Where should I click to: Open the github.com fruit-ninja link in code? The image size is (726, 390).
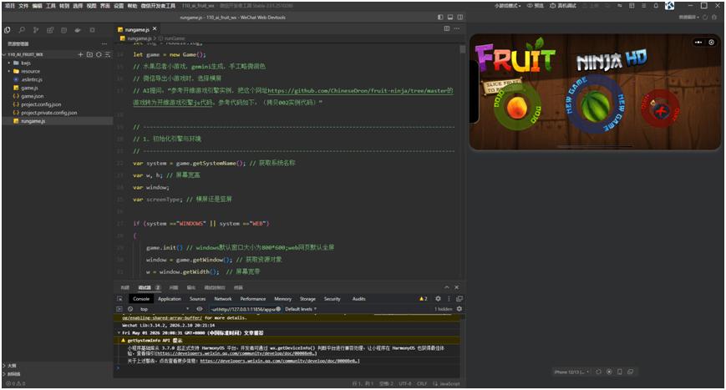pos(360,91)
